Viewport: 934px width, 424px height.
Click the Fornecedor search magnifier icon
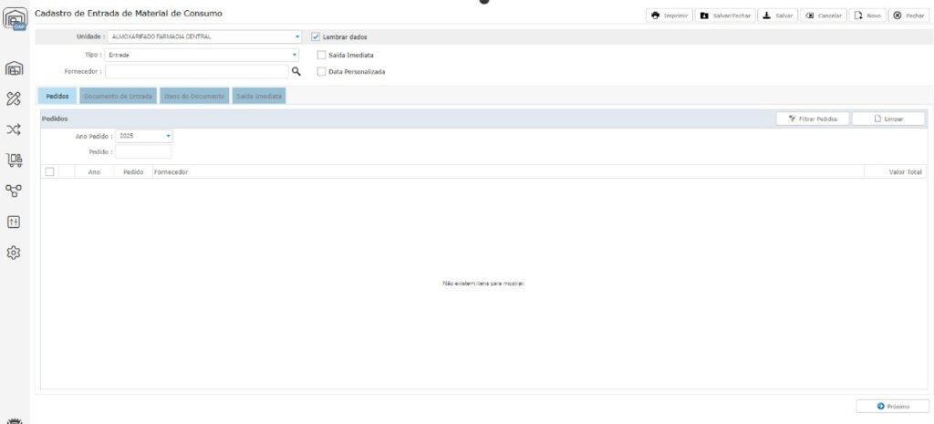tap(296, 71)
